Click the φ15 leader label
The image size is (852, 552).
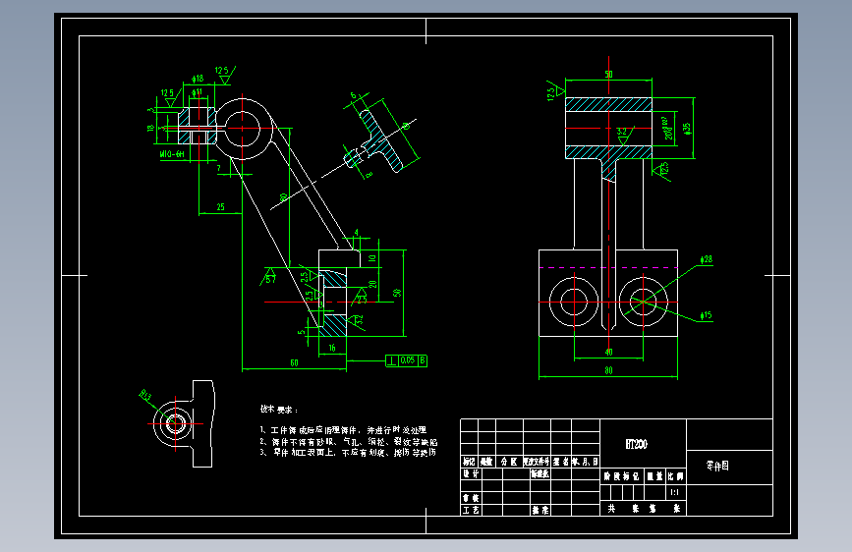coord(706,315)
